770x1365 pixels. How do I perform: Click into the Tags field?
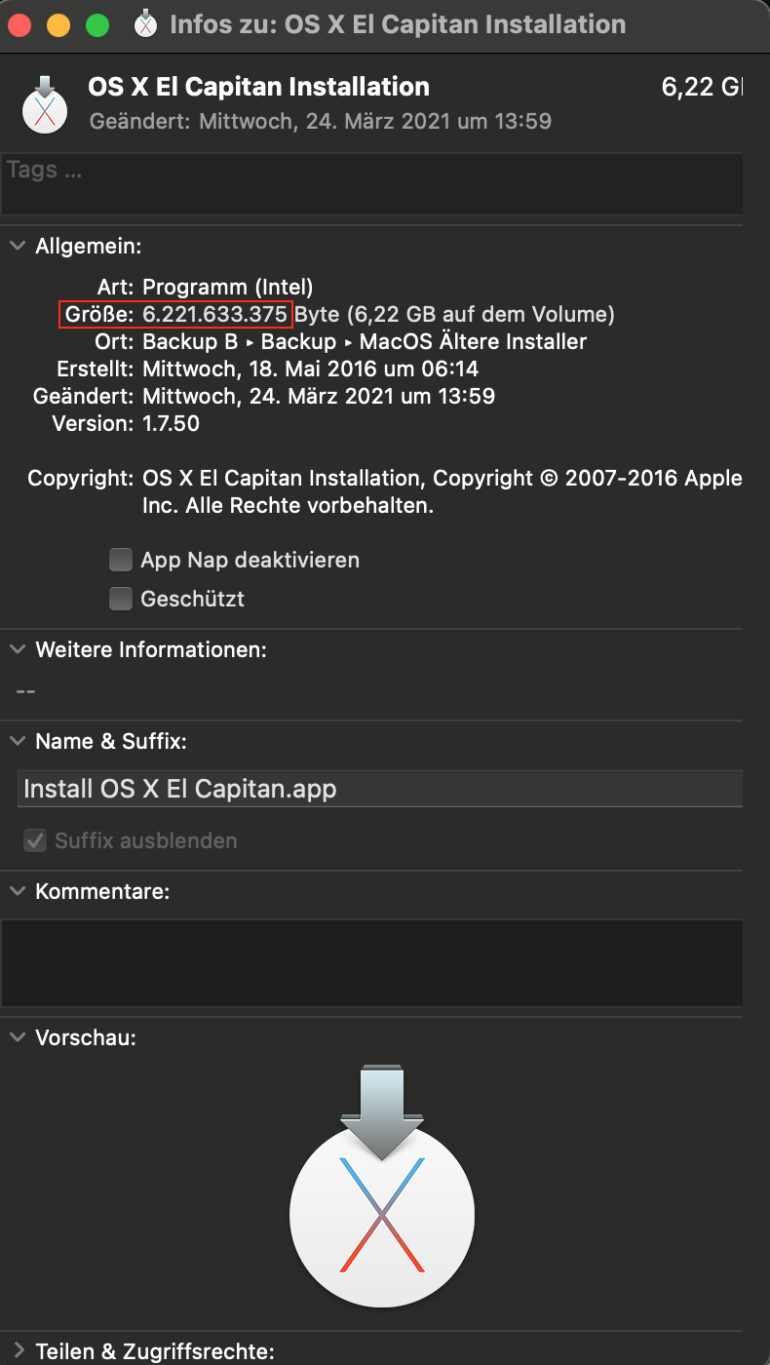pyautogui.click(x=371, y=183)
